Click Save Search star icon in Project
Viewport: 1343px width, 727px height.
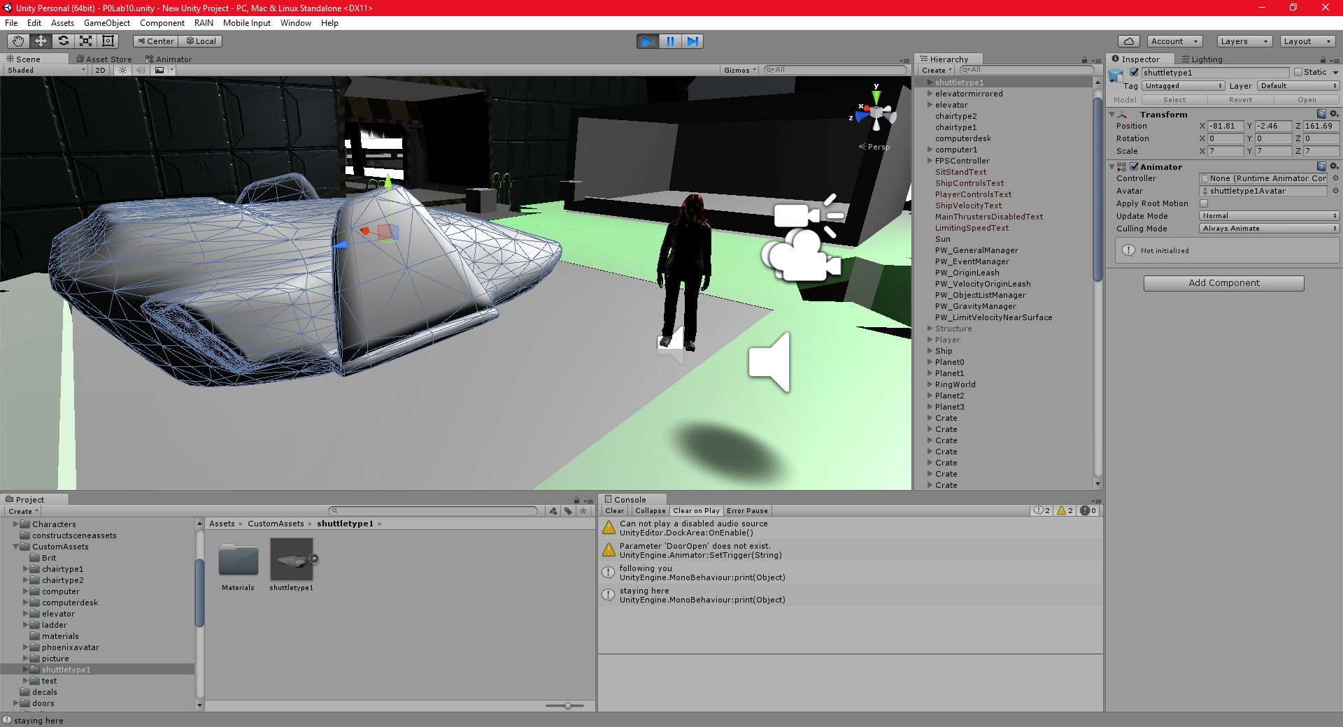coord(583,511)
